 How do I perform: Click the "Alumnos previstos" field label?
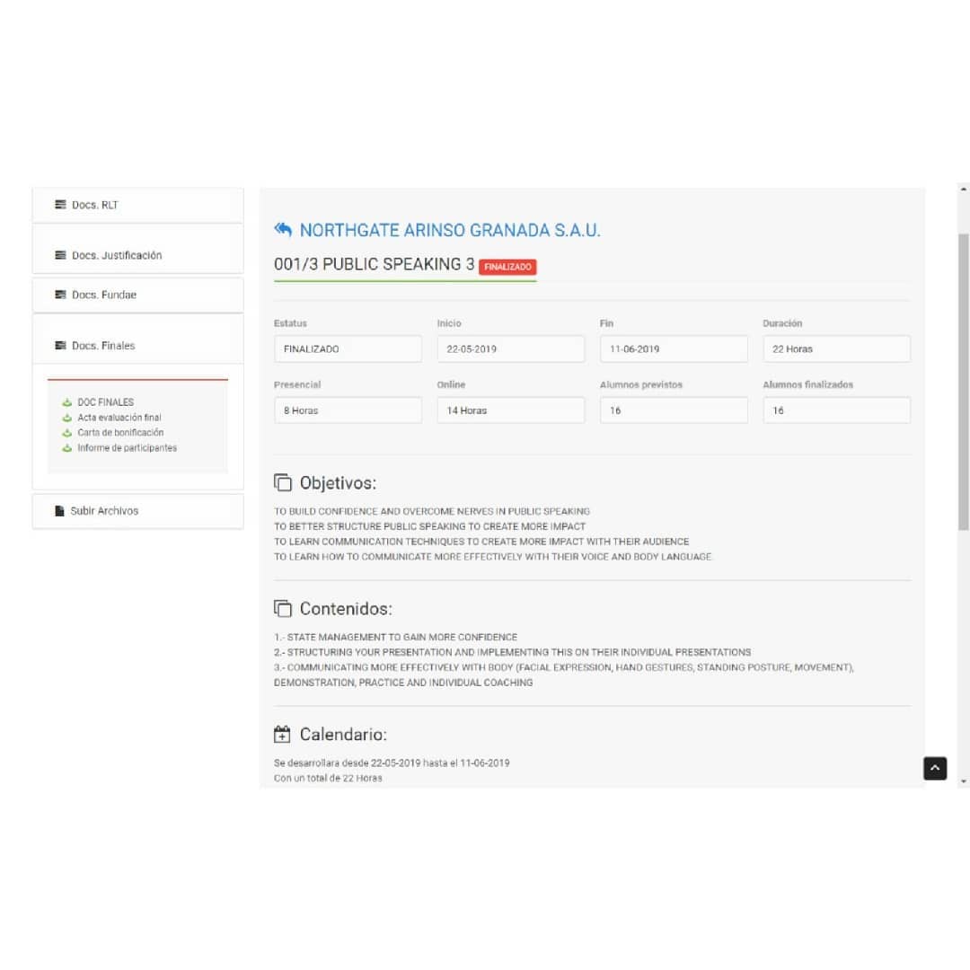[x=641, y=384]
